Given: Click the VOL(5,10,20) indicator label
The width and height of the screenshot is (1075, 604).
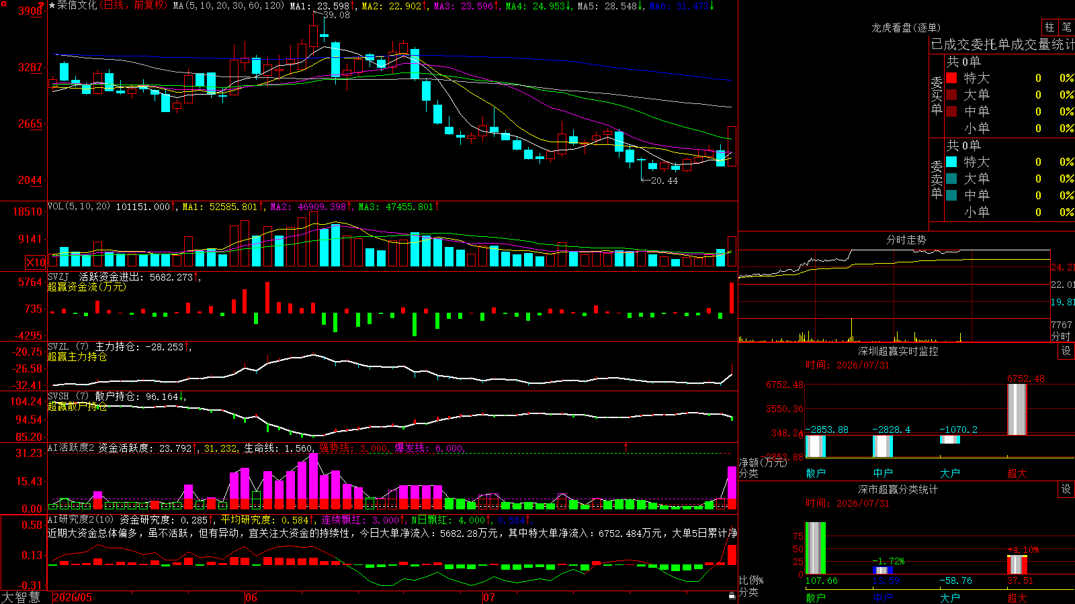Looking at the screenshot, I should coord(79,207).
